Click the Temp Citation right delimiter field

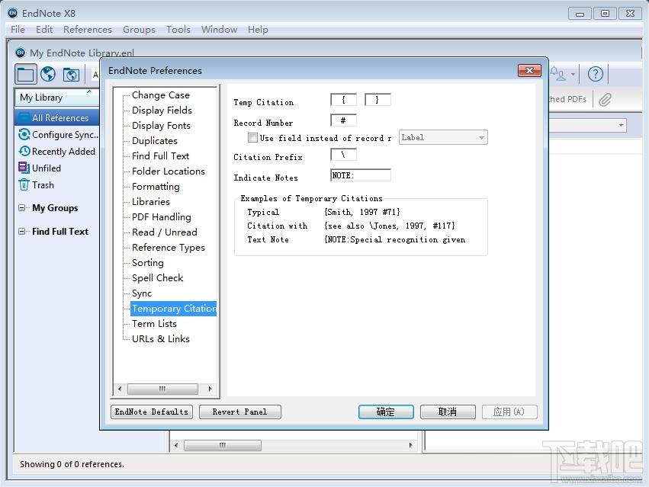click(x=378, y=100)
